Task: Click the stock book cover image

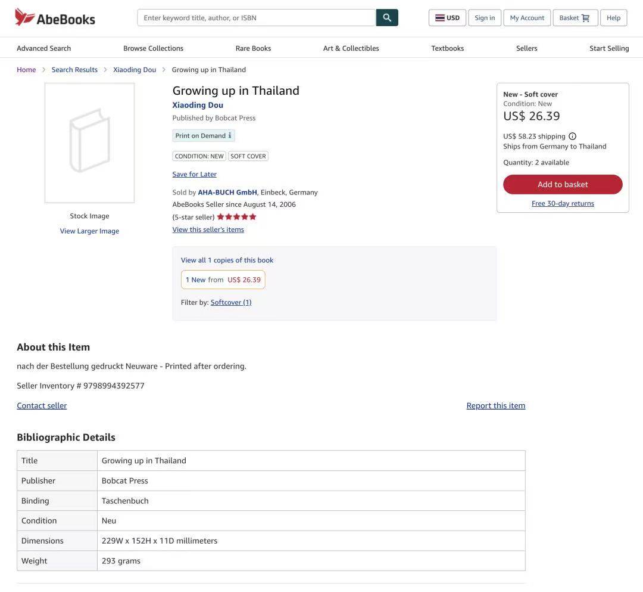Action: pyautogui.click(x=89, y=143)
